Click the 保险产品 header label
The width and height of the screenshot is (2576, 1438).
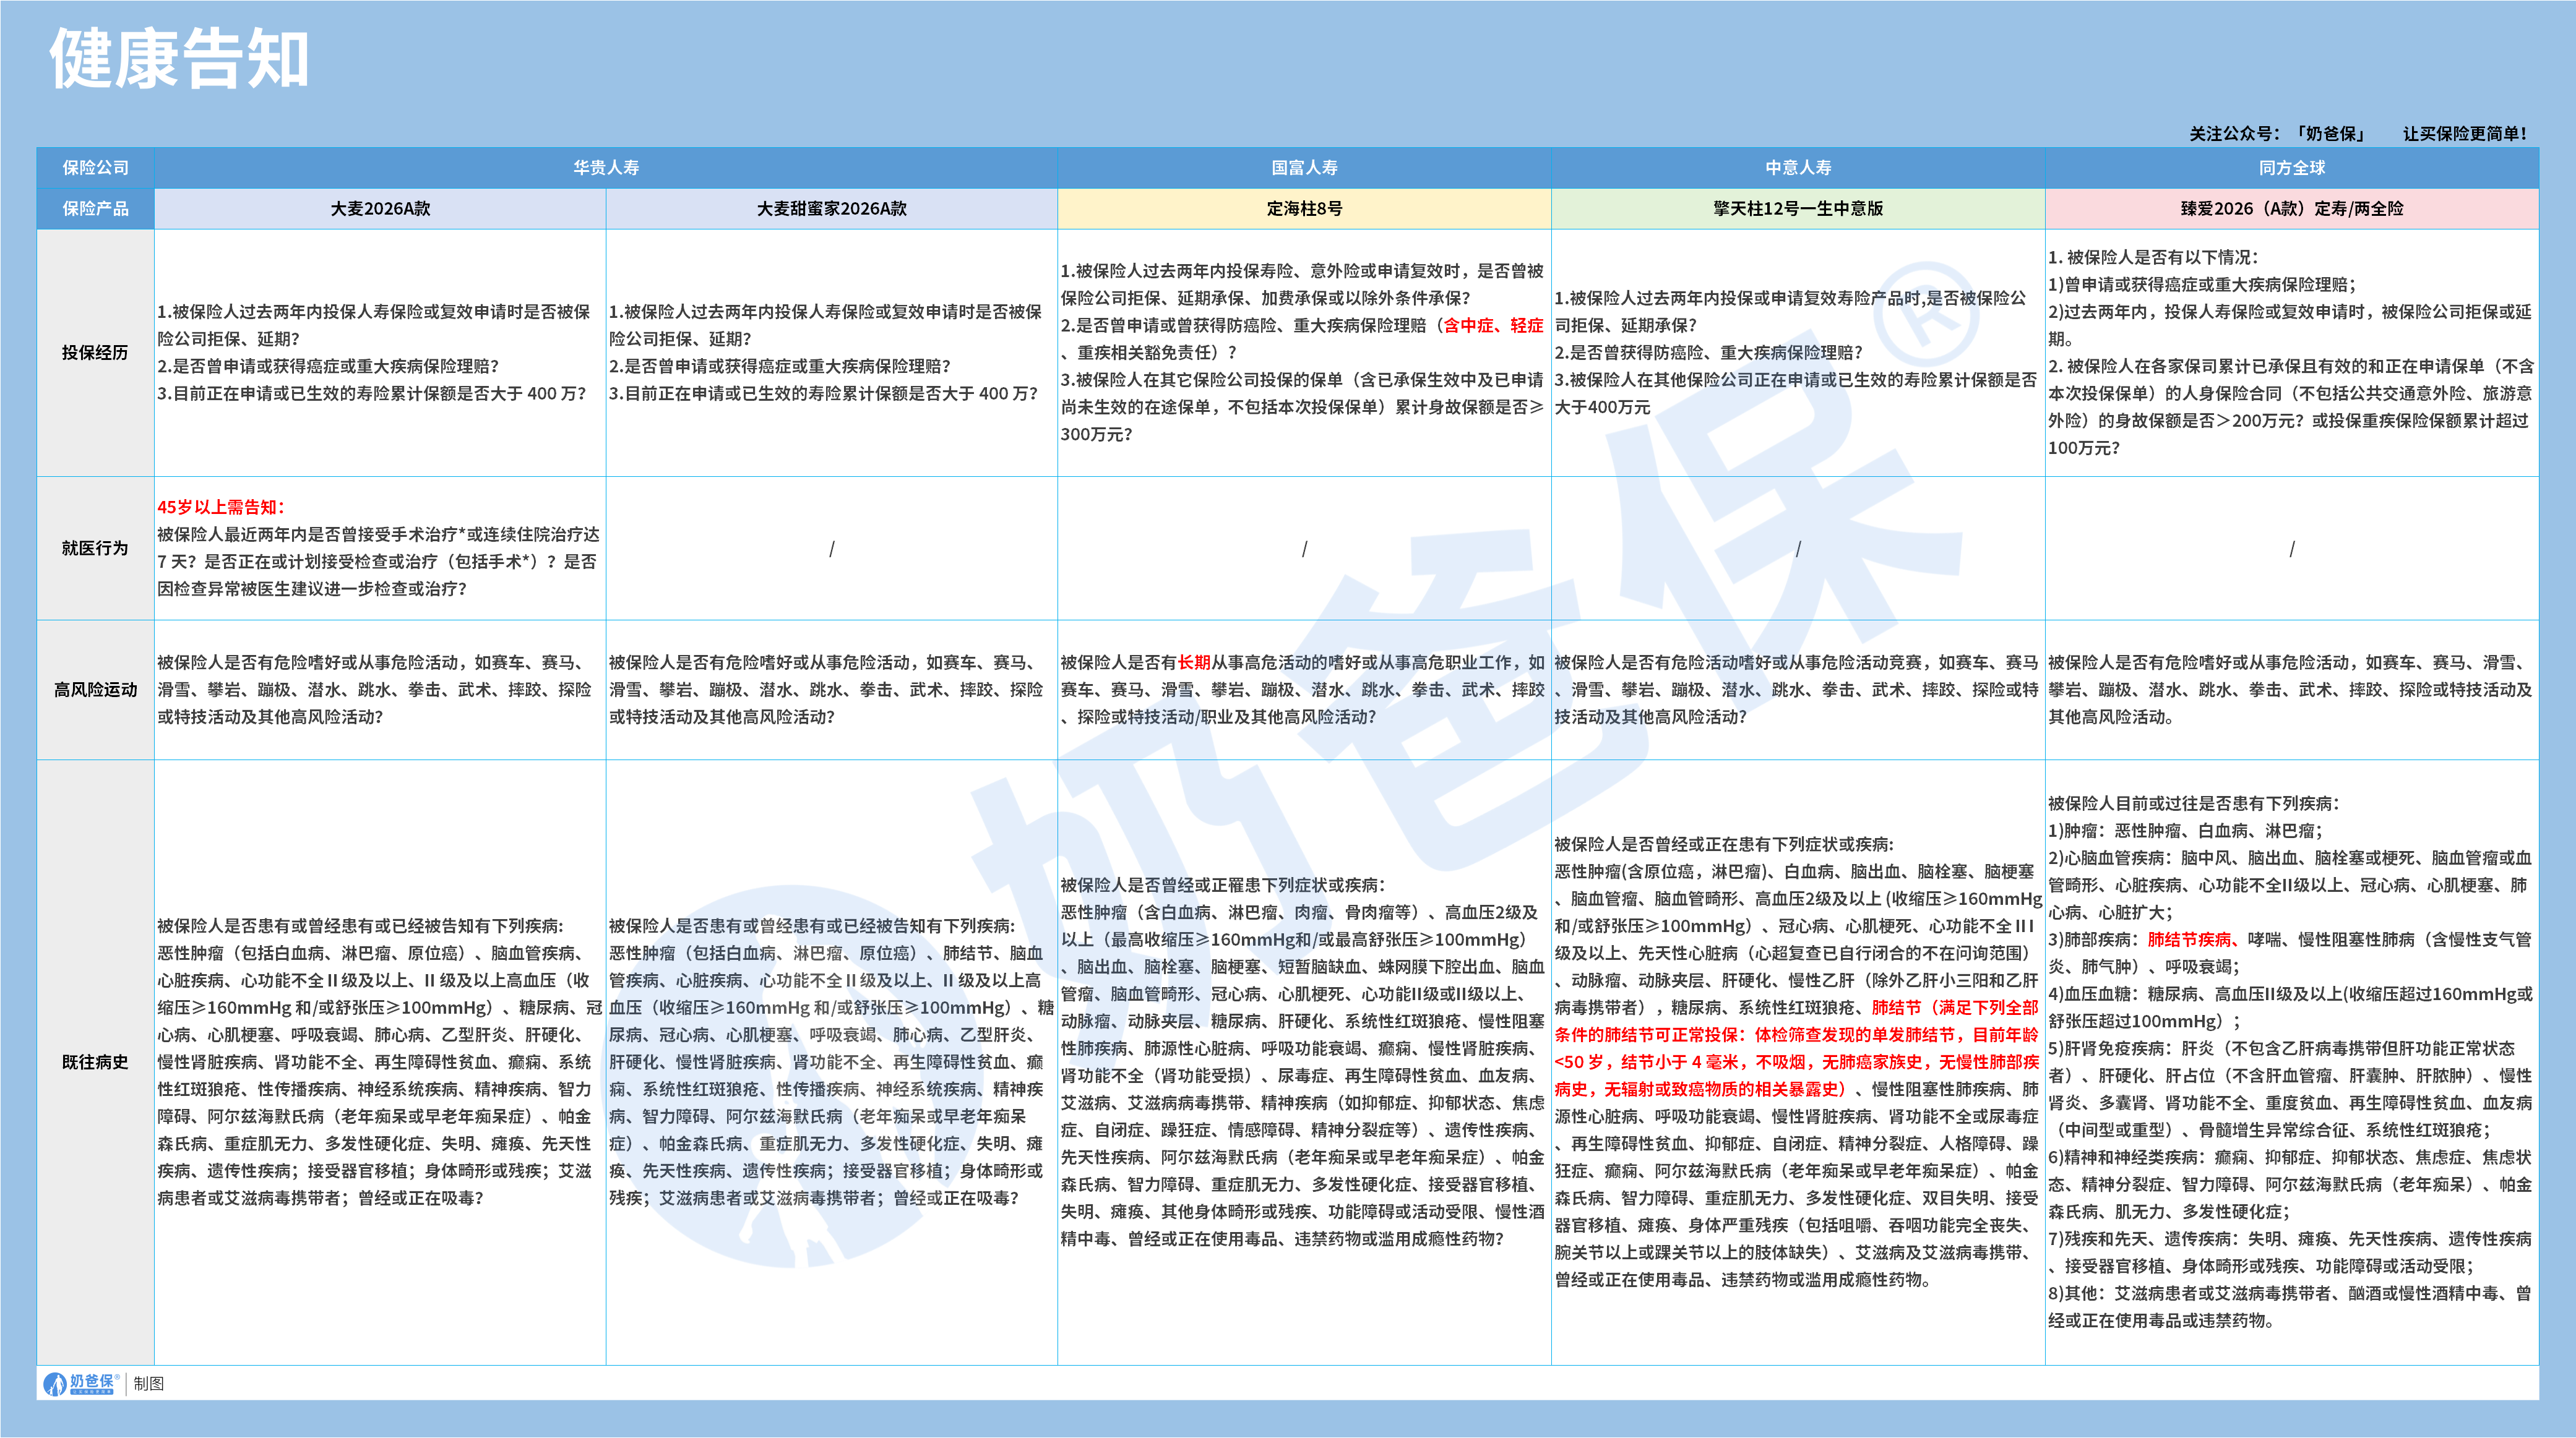point(95,209)
